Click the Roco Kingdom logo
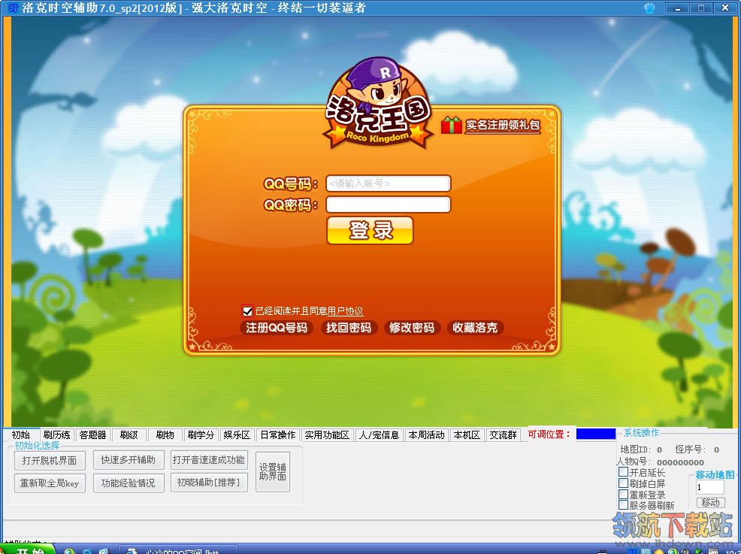The image size is (741, 554). 378,105
